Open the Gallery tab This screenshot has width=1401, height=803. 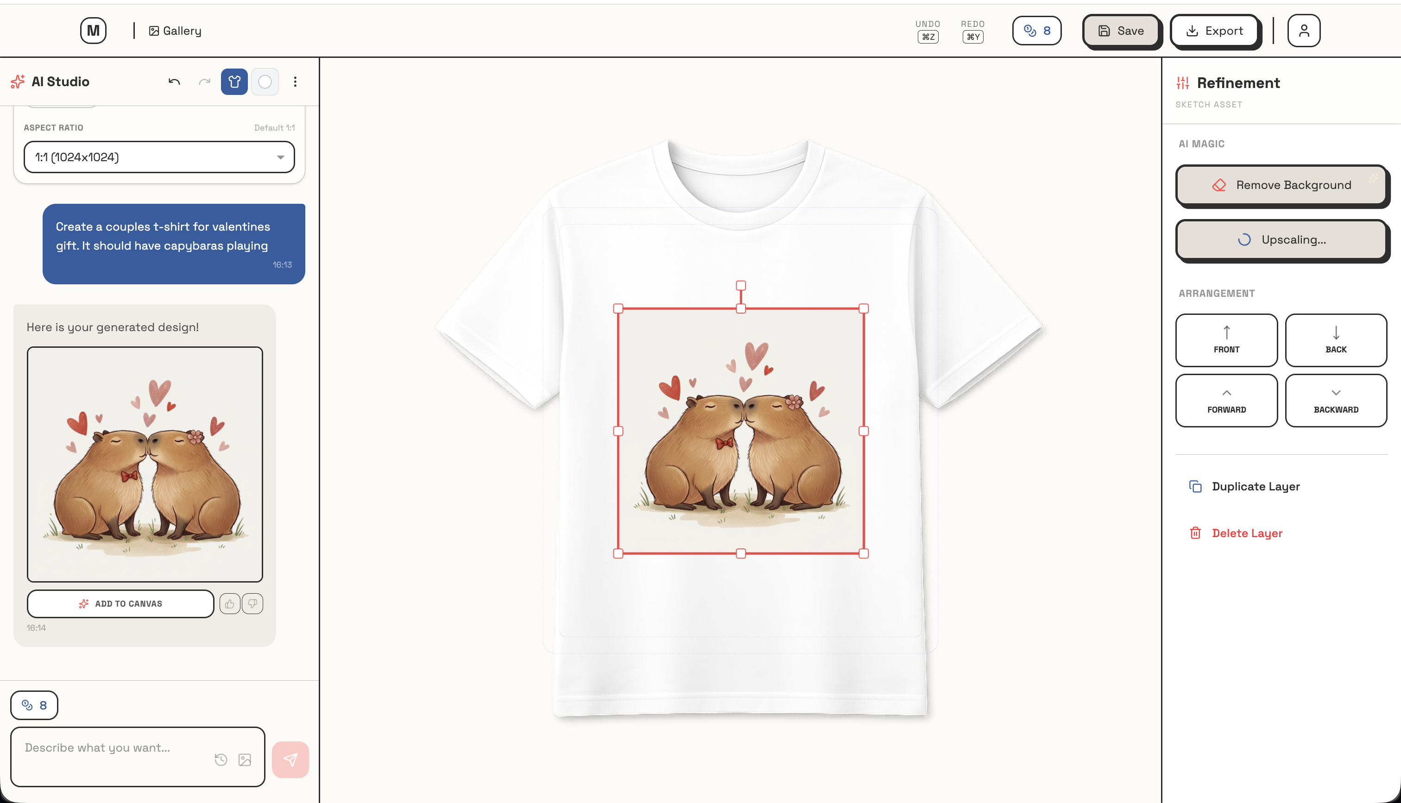[175, 31]
